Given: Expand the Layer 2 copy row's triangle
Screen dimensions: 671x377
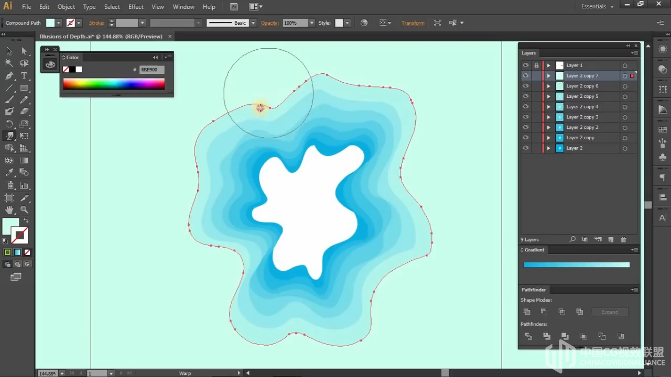Looking at the screenshot, I should coord(549,138).
